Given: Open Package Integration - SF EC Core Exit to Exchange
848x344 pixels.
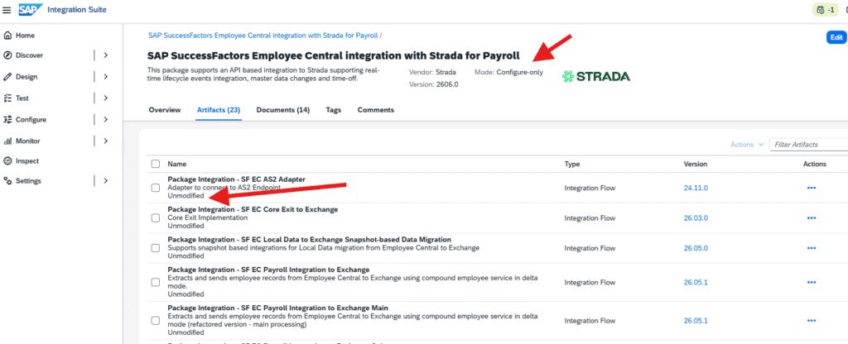Looking at the screenshot, I should pyautogui.click(x=253, y=209).
